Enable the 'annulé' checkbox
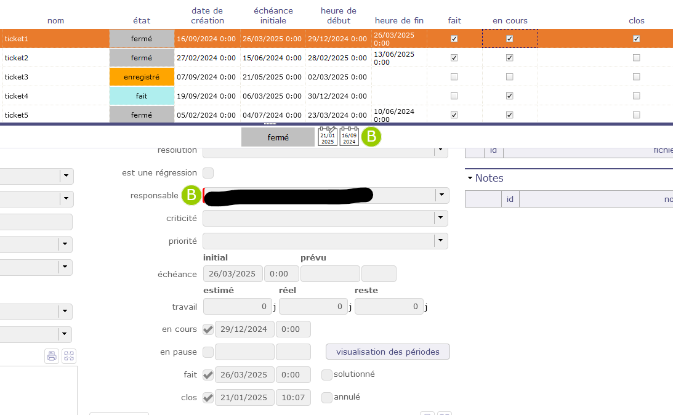673x415 pixels. tap(327, 397)
